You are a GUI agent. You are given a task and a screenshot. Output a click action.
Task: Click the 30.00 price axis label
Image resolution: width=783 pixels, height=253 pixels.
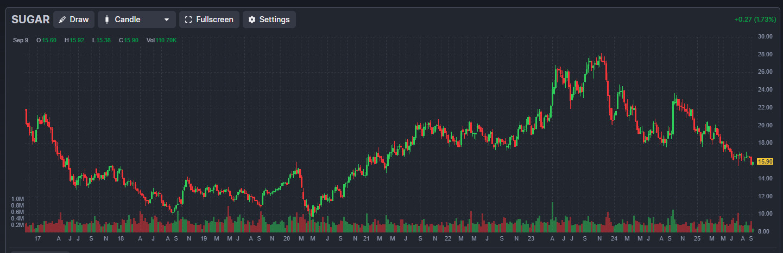point(765,36)
